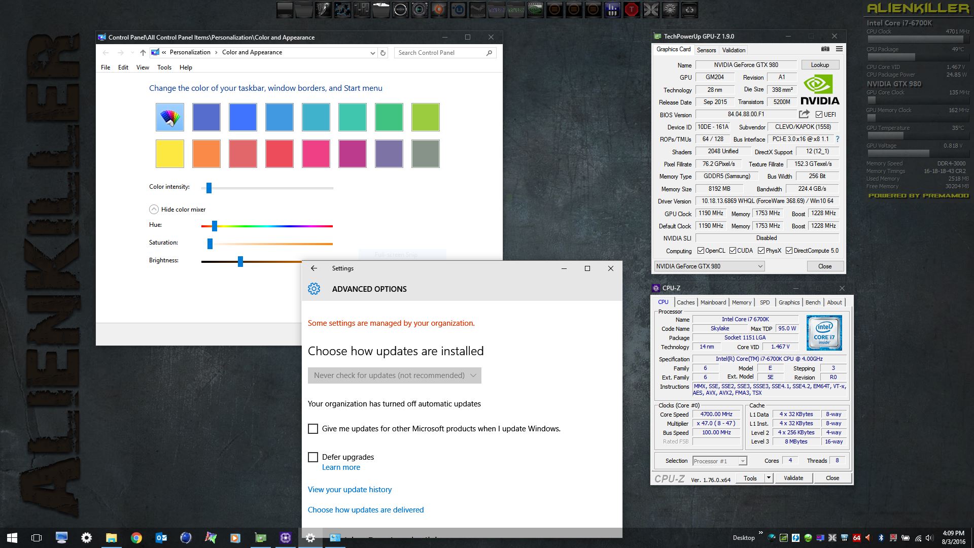The height and width of the screenshot is (548, 974).
Task: Click the Origin orange icon in top dock
Action: point(439,10)
